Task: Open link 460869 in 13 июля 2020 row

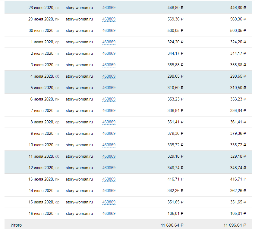Action: [109, 179]
